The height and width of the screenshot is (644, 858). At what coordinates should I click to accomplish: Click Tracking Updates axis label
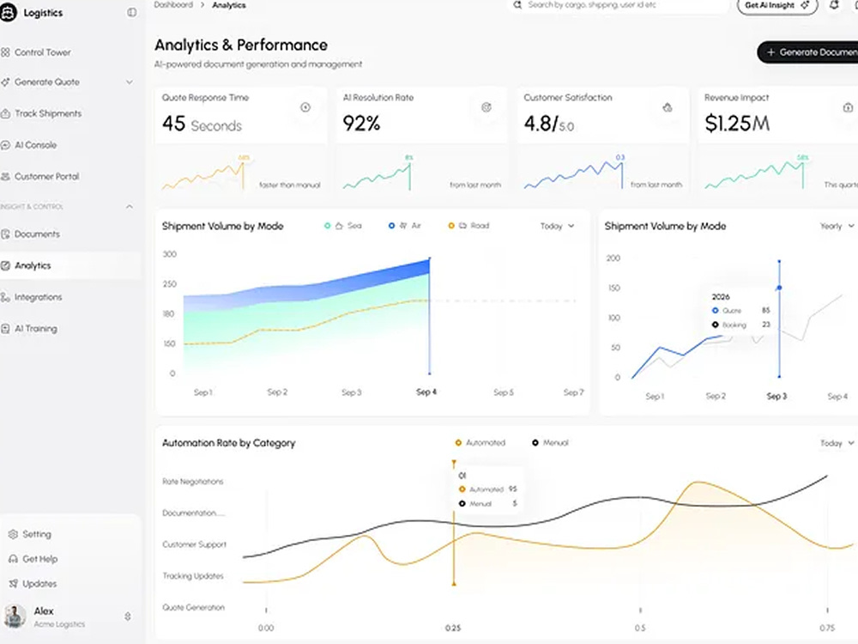pos(193,576)
